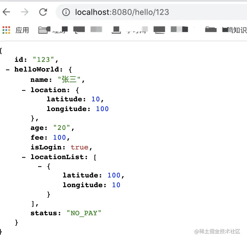Screen dimensions: 247x241
Task: Select the status value "NO_PAY"
Action: pyautogui.click(x=84, y=213)
